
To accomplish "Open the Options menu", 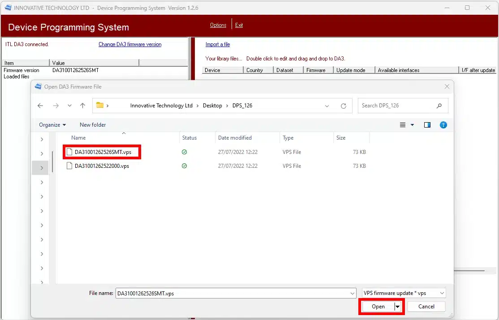I will click(x=218, y=25).
